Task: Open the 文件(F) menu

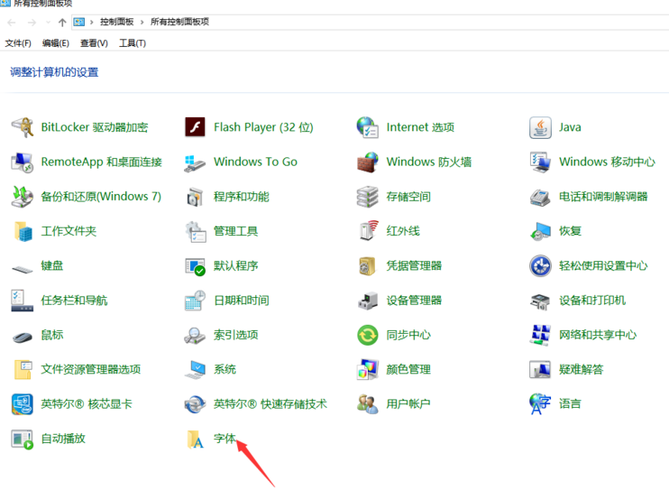Action: pos(18,43)
